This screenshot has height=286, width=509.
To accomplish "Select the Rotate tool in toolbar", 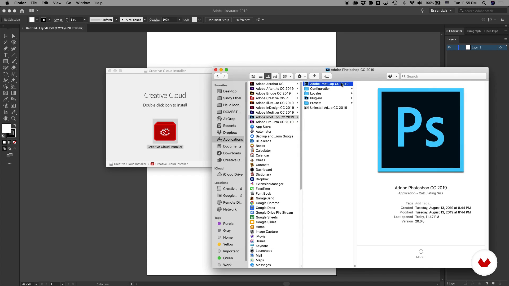I will pyautogui.click(x=5, y=74).
